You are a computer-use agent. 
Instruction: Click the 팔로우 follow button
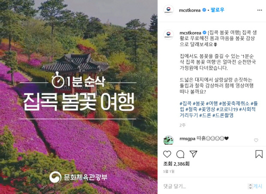pos(218,10)
